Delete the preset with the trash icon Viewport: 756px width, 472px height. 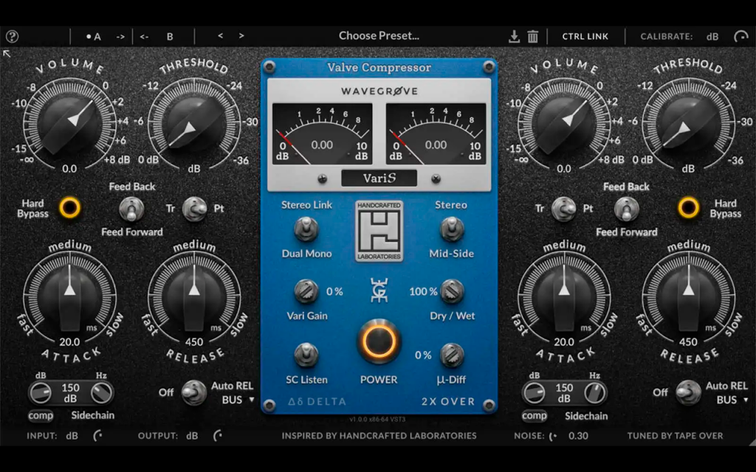(x=533, y=37)
